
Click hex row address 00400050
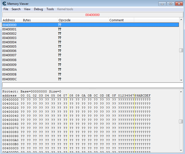click(x=10, y=120)
